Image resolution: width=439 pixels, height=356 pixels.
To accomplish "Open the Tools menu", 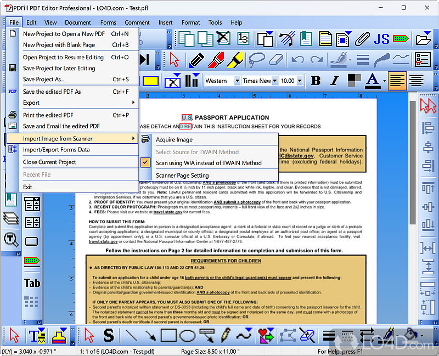I will click(215, 22).
